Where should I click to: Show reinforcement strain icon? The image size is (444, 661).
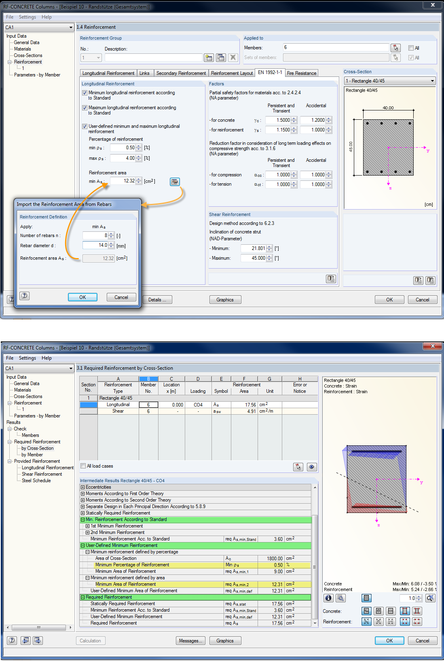point(366,621)
